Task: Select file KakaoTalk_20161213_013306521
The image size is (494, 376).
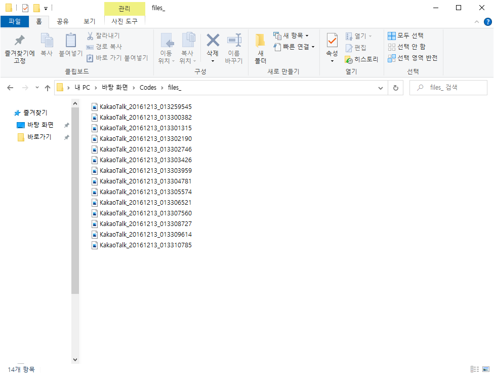Action: [141, 203]
